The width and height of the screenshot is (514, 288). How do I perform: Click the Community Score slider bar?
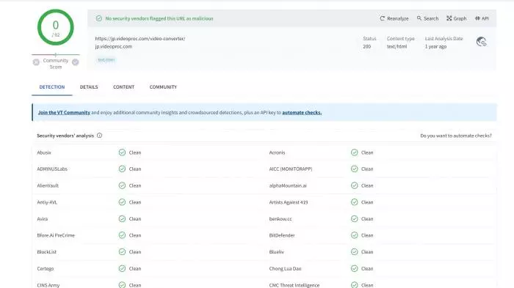(x=55, y=54)
